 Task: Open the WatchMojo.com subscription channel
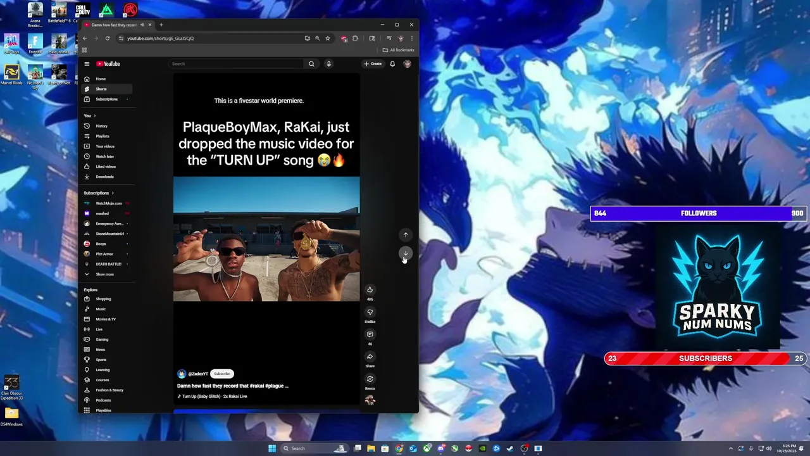click(x=108, y=203)
